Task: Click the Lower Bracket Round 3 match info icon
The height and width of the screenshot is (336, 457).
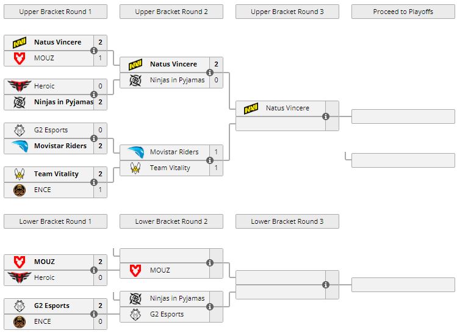Action: (326, 285)
